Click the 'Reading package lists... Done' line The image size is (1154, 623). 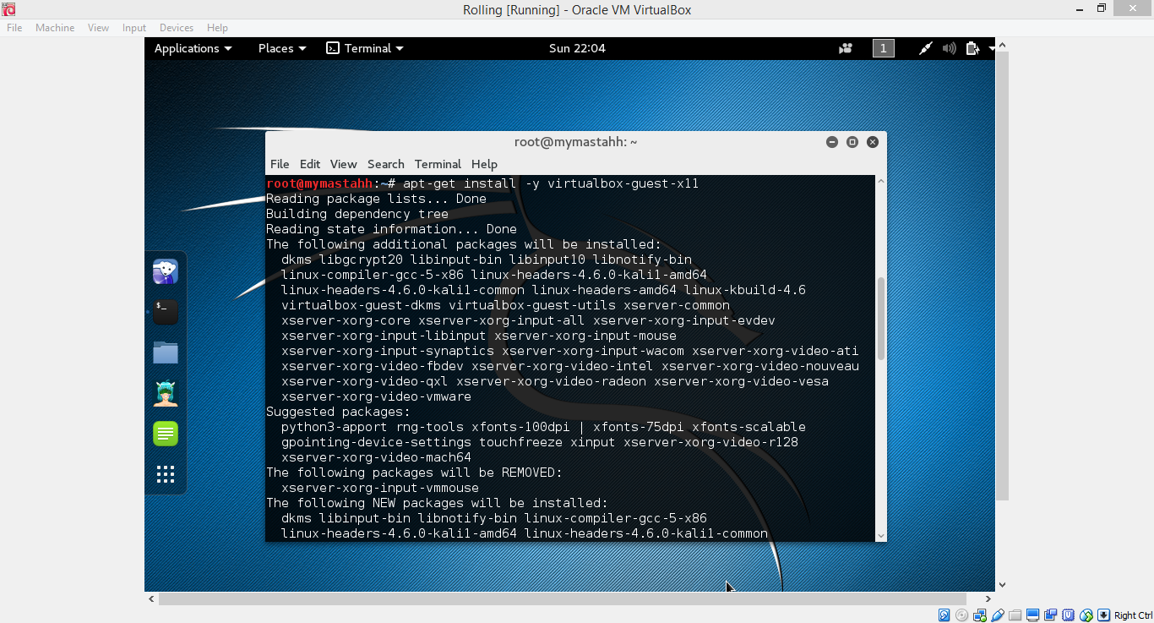(x=376, y=199)
